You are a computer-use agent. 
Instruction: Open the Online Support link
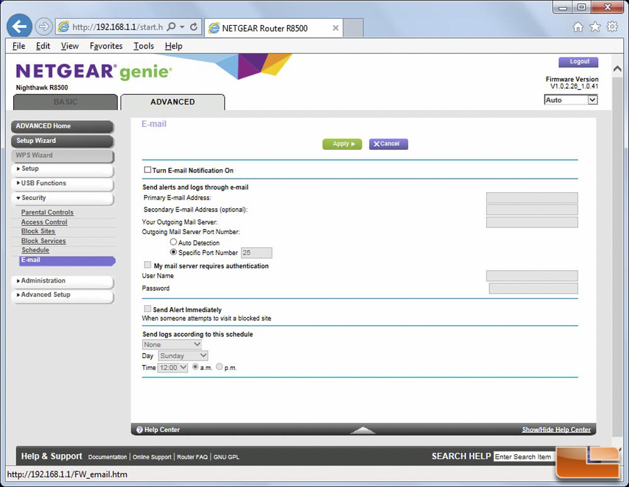(152, 457)
